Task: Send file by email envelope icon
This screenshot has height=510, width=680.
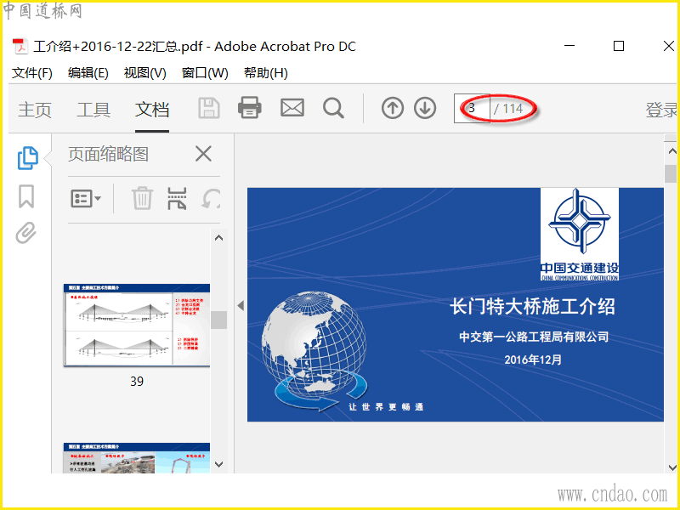Action: 292,108
